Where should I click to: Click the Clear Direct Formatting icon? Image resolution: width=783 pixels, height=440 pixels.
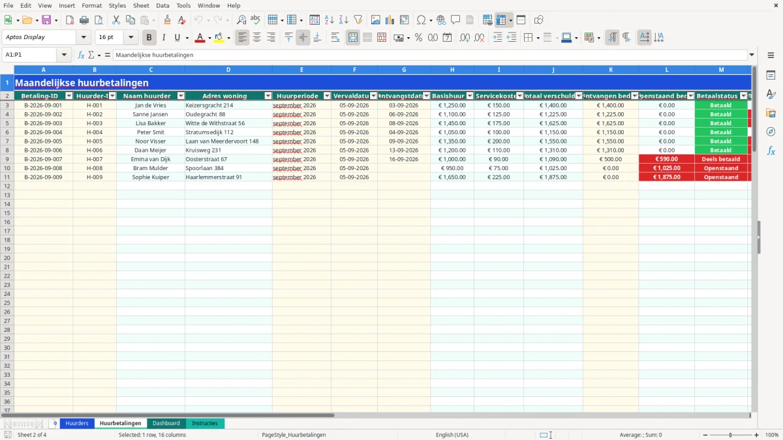tap(181, 20)
